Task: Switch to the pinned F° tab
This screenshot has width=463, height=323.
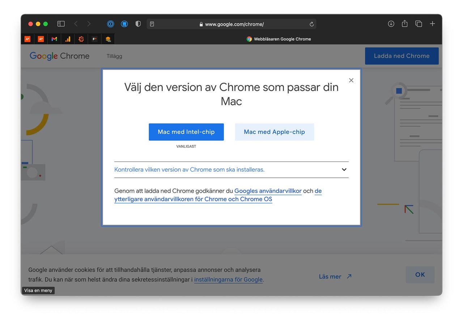Action: pyautogui.click(x=94, y=39)
